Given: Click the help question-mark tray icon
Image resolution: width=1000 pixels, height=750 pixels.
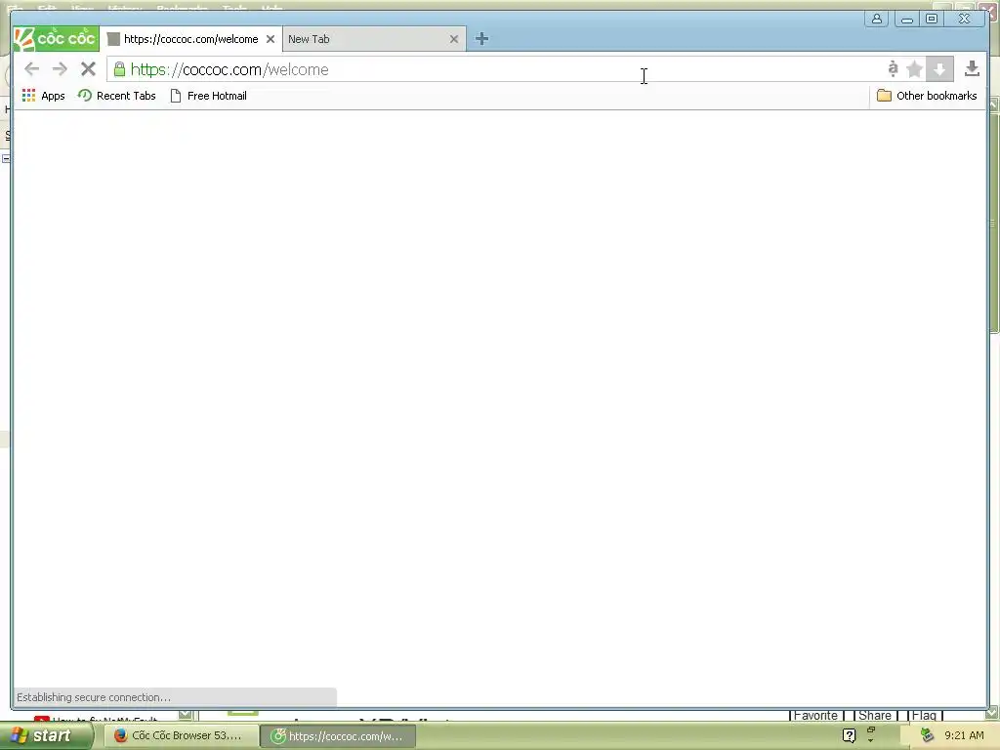Looking at the screenshot, I should [849, 735].
